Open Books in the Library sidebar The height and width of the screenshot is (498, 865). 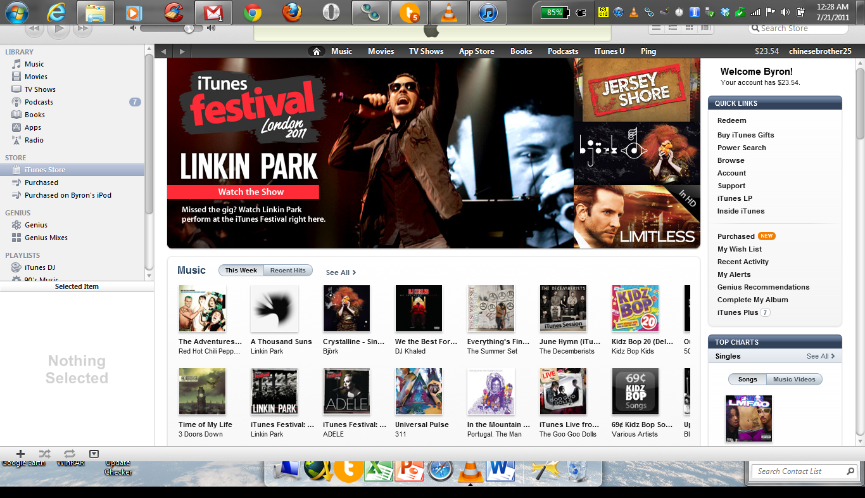35,115
